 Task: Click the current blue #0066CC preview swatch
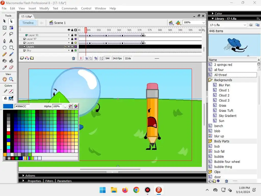8,106
